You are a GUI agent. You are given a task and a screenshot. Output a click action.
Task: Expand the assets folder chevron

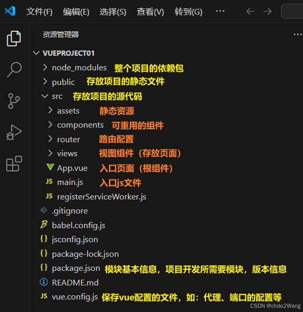(50, 110)
